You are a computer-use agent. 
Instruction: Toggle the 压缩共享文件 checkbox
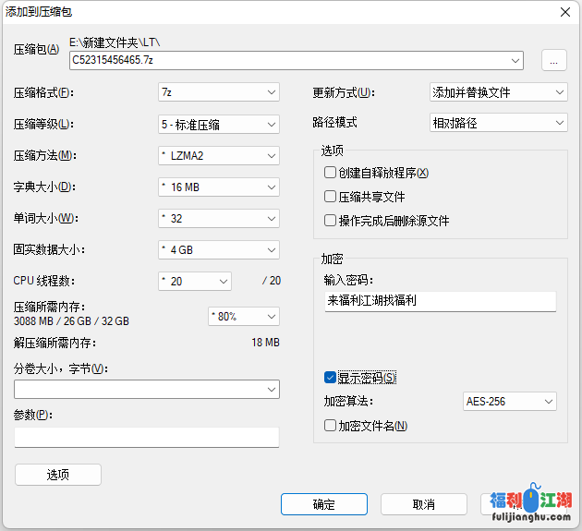click(x=330, y=197)
